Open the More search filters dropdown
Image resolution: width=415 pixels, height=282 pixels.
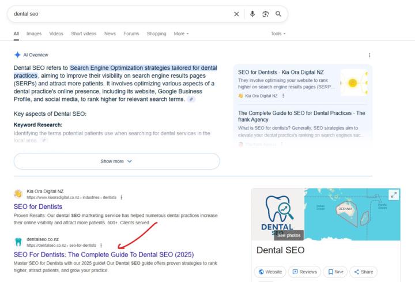coord(182,33)
